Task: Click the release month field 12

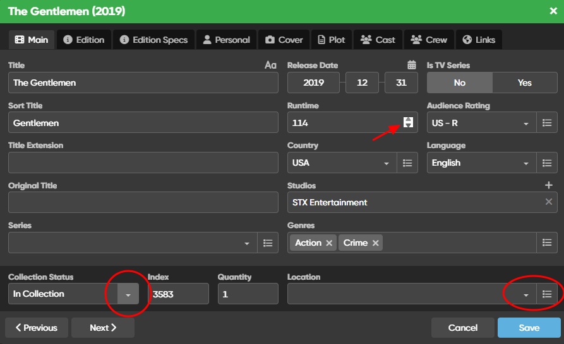Action: pos(363,83)
